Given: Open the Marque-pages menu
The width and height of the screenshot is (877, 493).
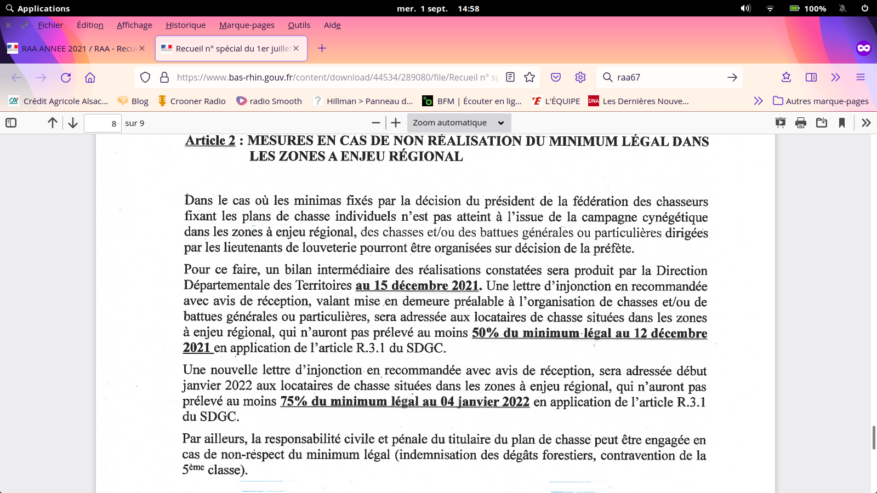Looking at the screenshot, I should (x=247, y=25).
